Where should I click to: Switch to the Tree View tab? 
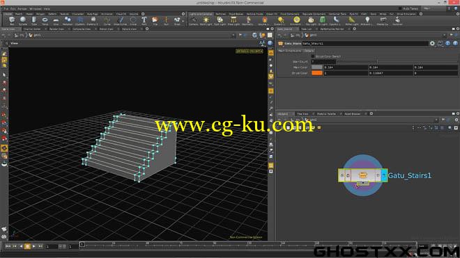tap(302, 113)
